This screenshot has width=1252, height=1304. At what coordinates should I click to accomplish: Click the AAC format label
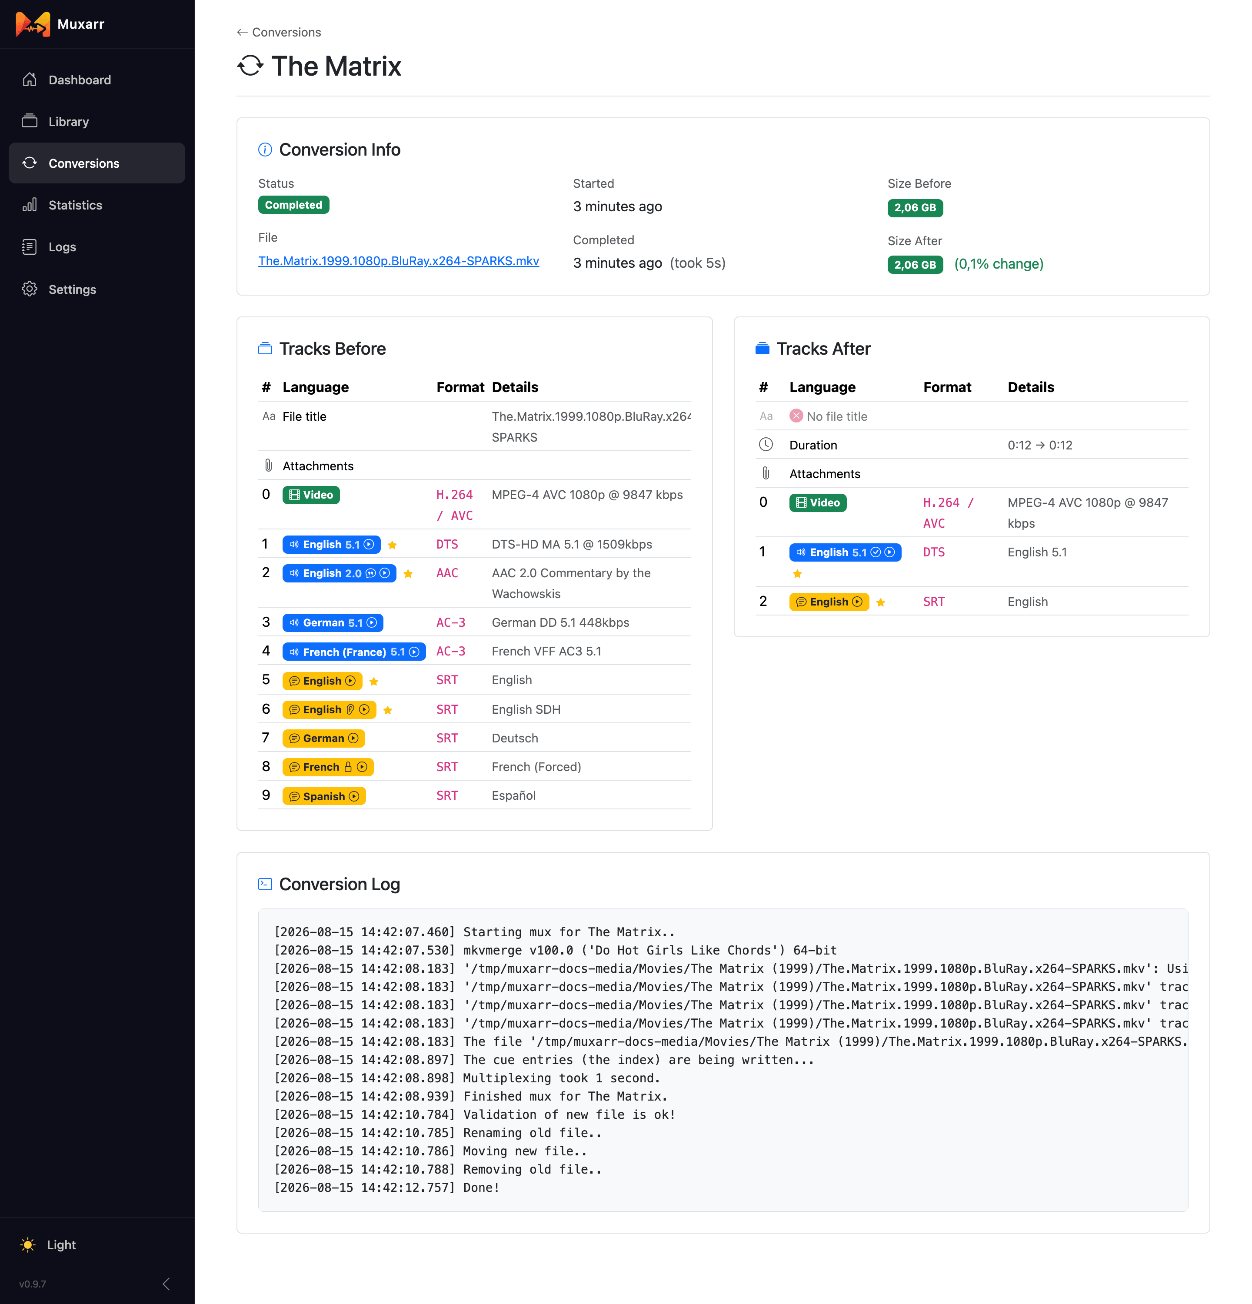click(447, 573)
